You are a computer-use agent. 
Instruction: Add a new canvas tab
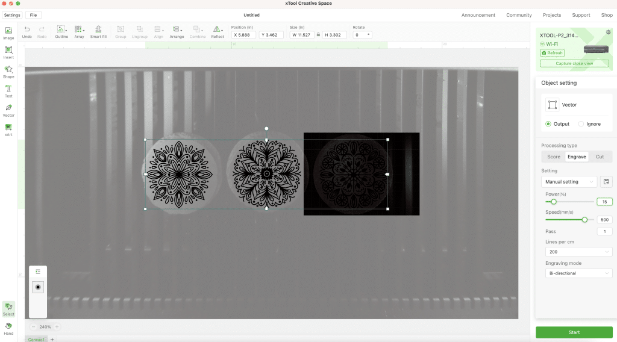click(52, 339)
